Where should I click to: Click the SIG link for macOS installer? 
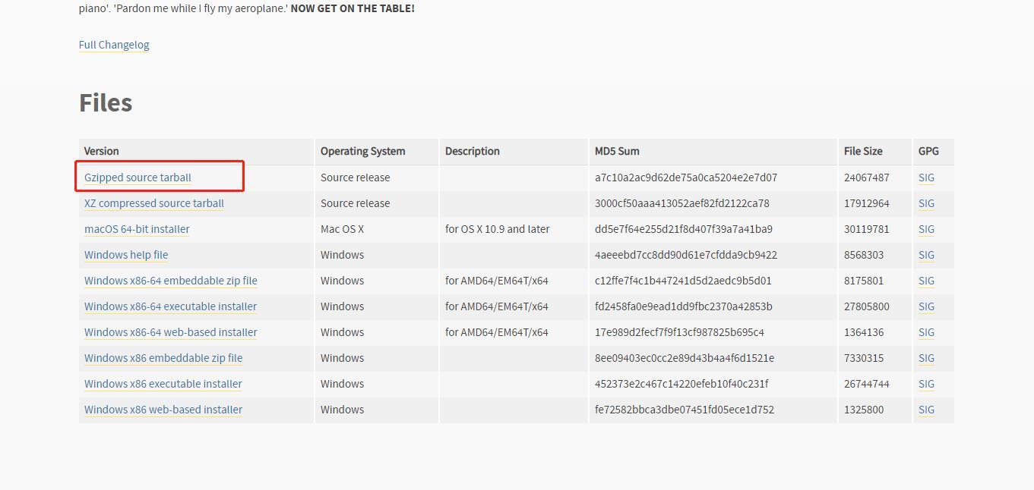point(926,229)
